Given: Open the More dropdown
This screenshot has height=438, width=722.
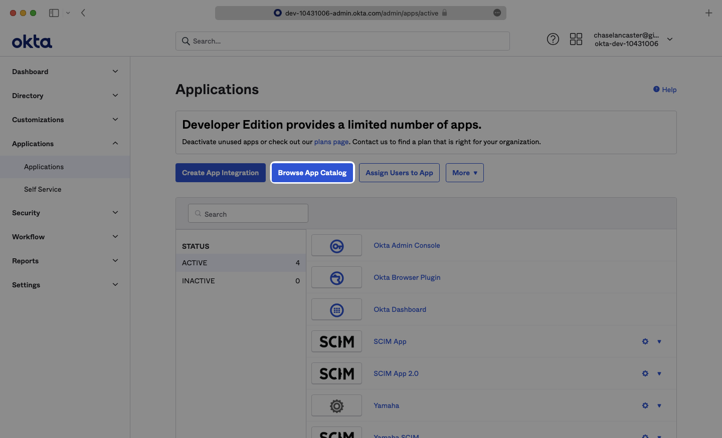Looking at the screenshot, I should (464, 172).
